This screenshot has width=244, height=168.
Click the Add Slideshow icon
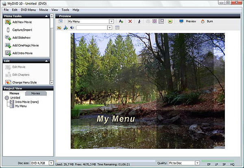[x=8, y=37]
